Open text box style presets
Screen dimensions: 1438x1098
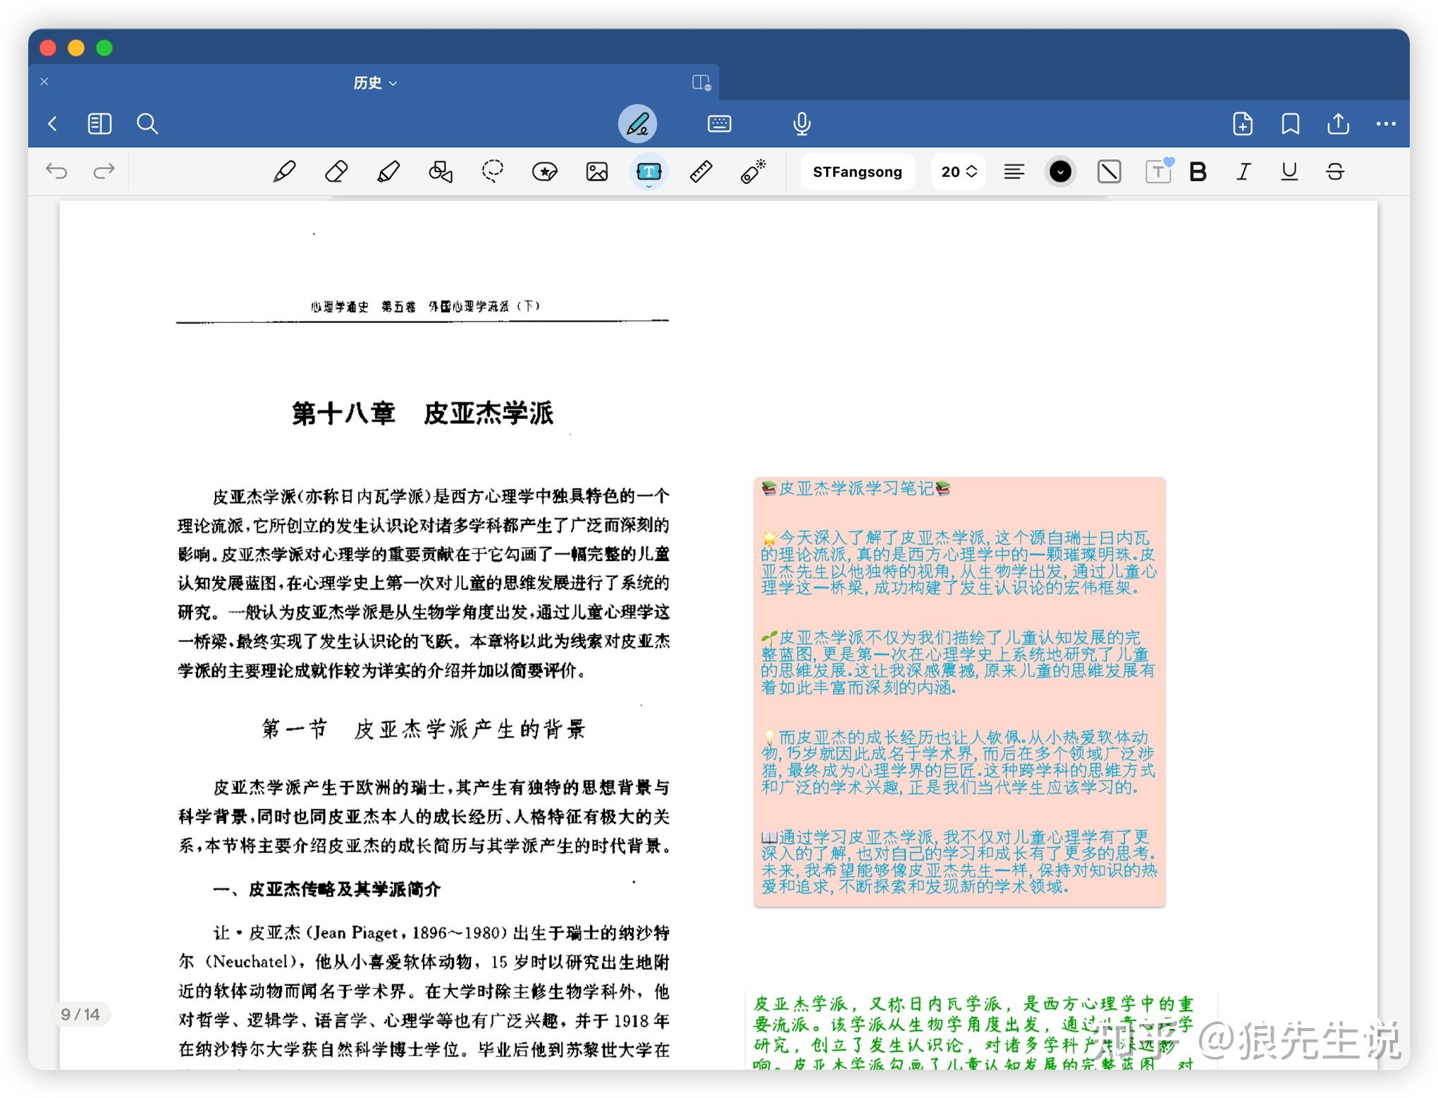click(x=1158, y=171)
